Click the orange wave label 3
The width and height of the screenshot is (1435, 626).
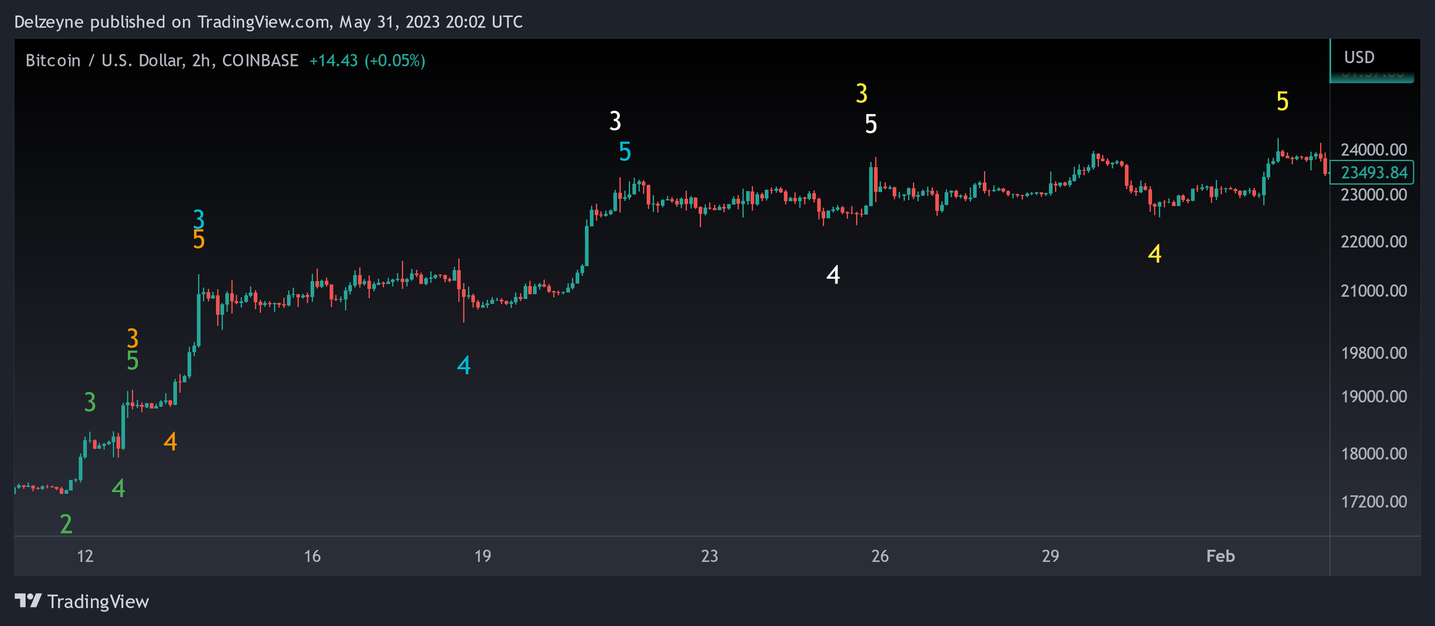pyautogui.click(x=133, y=338)
